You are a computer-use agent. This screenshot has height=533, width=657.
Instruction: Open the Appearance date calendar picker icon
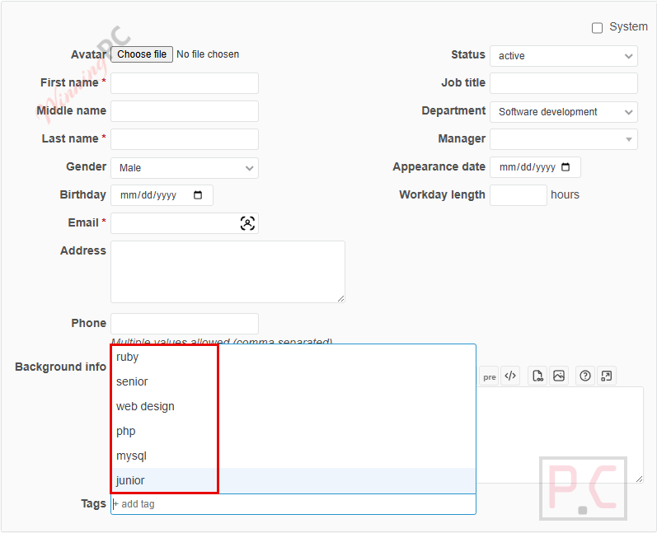(x=565, y=167)
